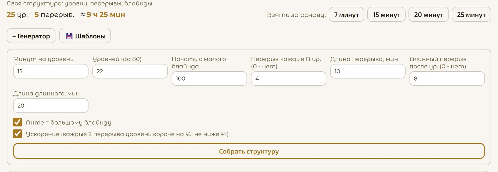The image size is (498, 172).
Task: Click the 'Анте = большому блайнду' label text
Action: pyautogui.click(x=68, y=122)
